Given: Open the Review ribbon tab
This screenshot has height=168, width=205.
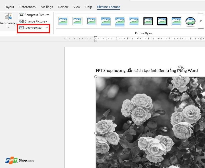Looking at the screenshot, I should point(63,7).
